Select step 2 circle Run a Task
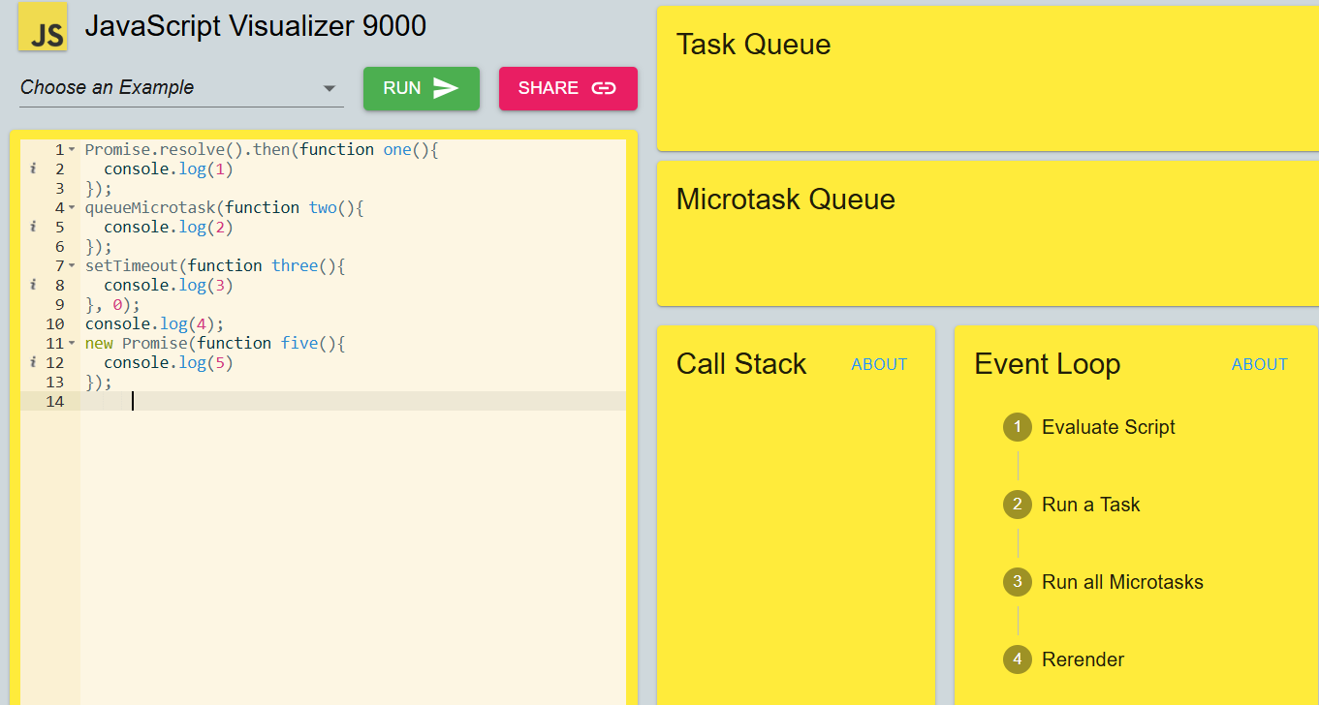Screen dimensions: 1319x705 coord(1017,505)
